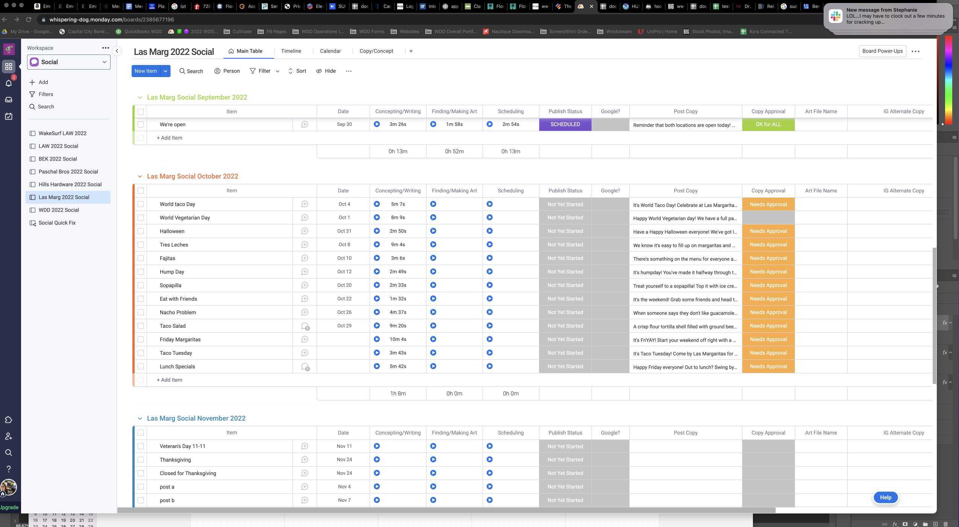Open the New Item dropdown arrow
959x527 pixels.
pos(165,71)
